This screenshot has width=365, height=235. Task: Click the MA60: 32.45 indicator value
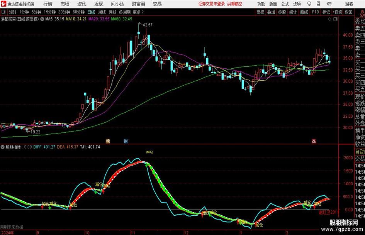click(x=122, y=19)
